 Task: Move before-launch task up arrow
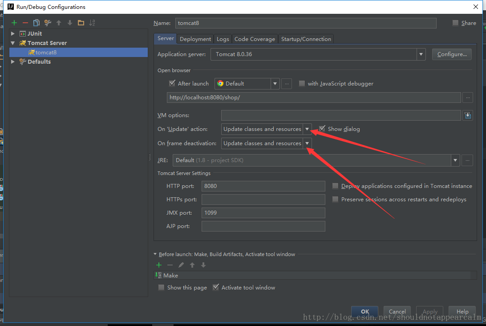[x=192, y=265]
